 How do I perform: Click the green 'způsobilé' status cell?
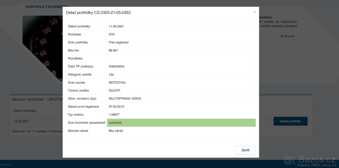tap(181, 123)
